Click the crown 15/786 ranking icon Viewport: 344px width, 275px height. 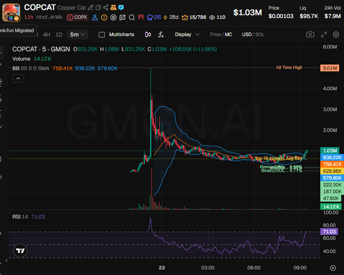pos(194,17)
